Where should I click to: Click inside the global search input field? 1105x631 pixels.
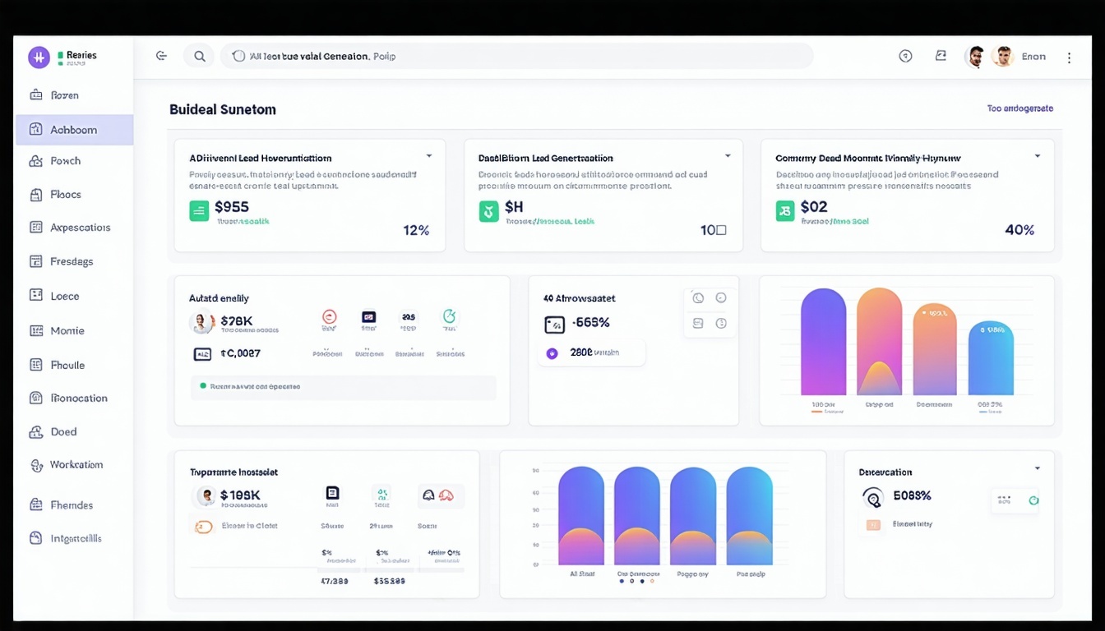(510, 56)
